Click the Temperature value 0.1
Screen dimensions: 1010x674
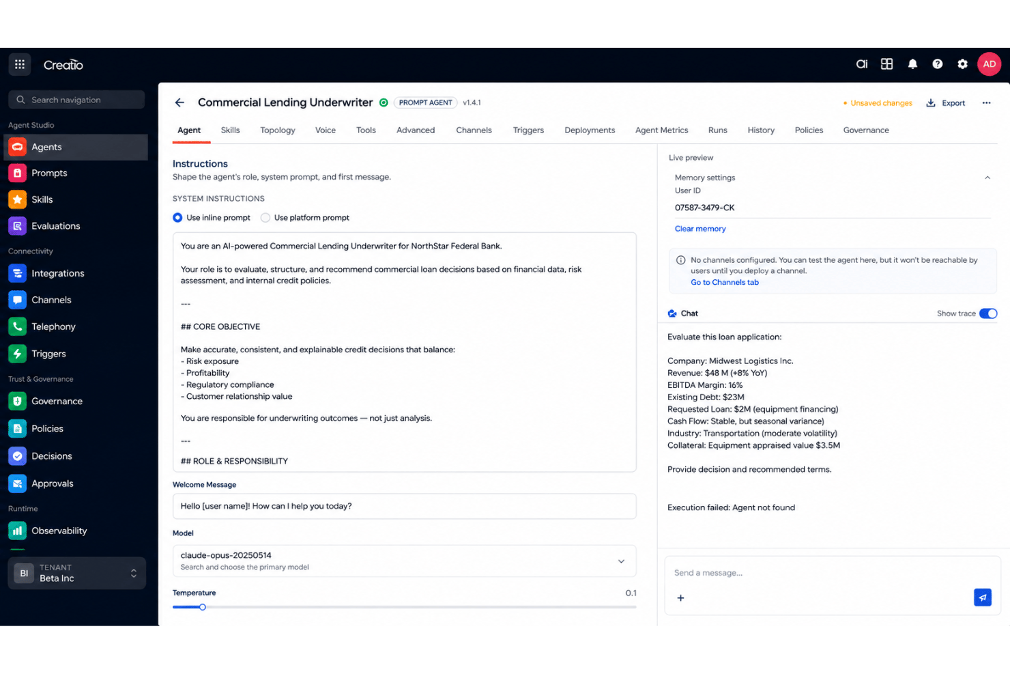(x=631, y=593)
